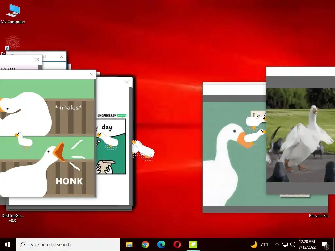Viewport: 335px width, 251px height.
Task: Open the network status tray icon
Action: [x=285, y=244]
